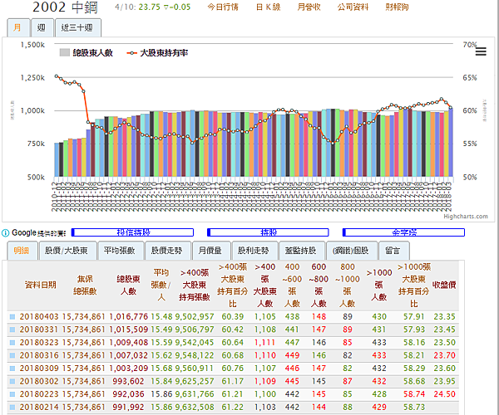The width and height of the screenshot is (499, 415).
Task: Open the 公司資料 link
Action: pos(353,7)
